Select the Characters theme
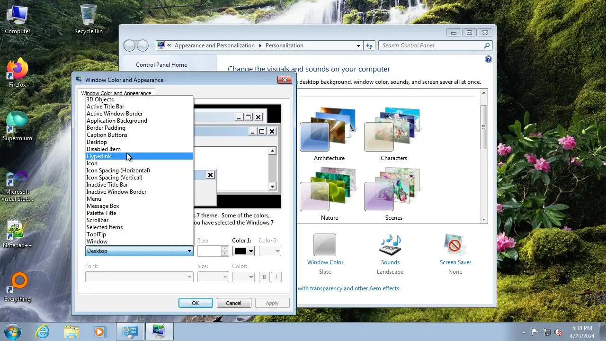606x341 pixels. tap(394, 134)
